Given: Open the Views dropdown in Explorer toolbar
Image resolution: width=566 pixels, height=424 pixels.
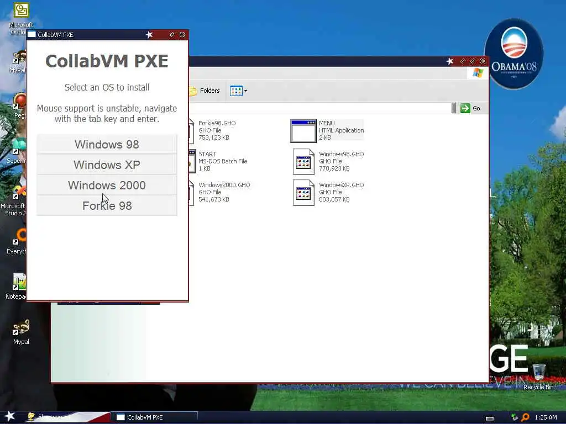Looking at the screenshot, I should click(x=238, y=91).
